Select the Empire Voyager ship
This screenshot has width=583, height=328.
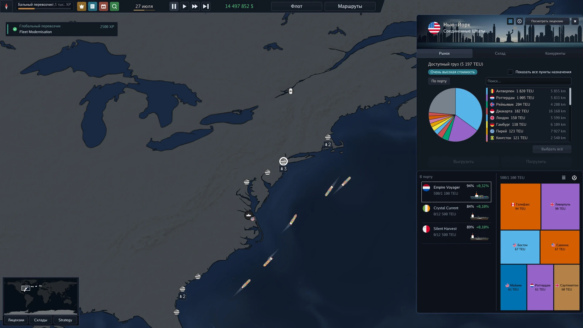(x=456, y=192)
